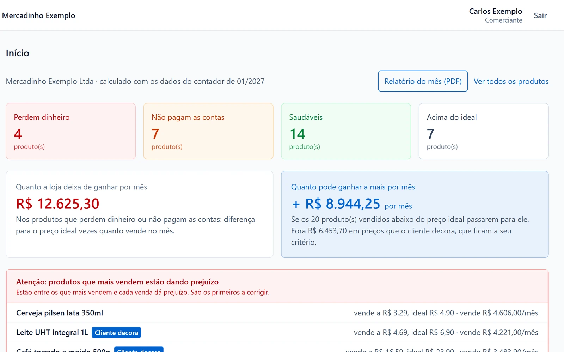Select the R$ 12.625,30 loss amount

(57, 204)
